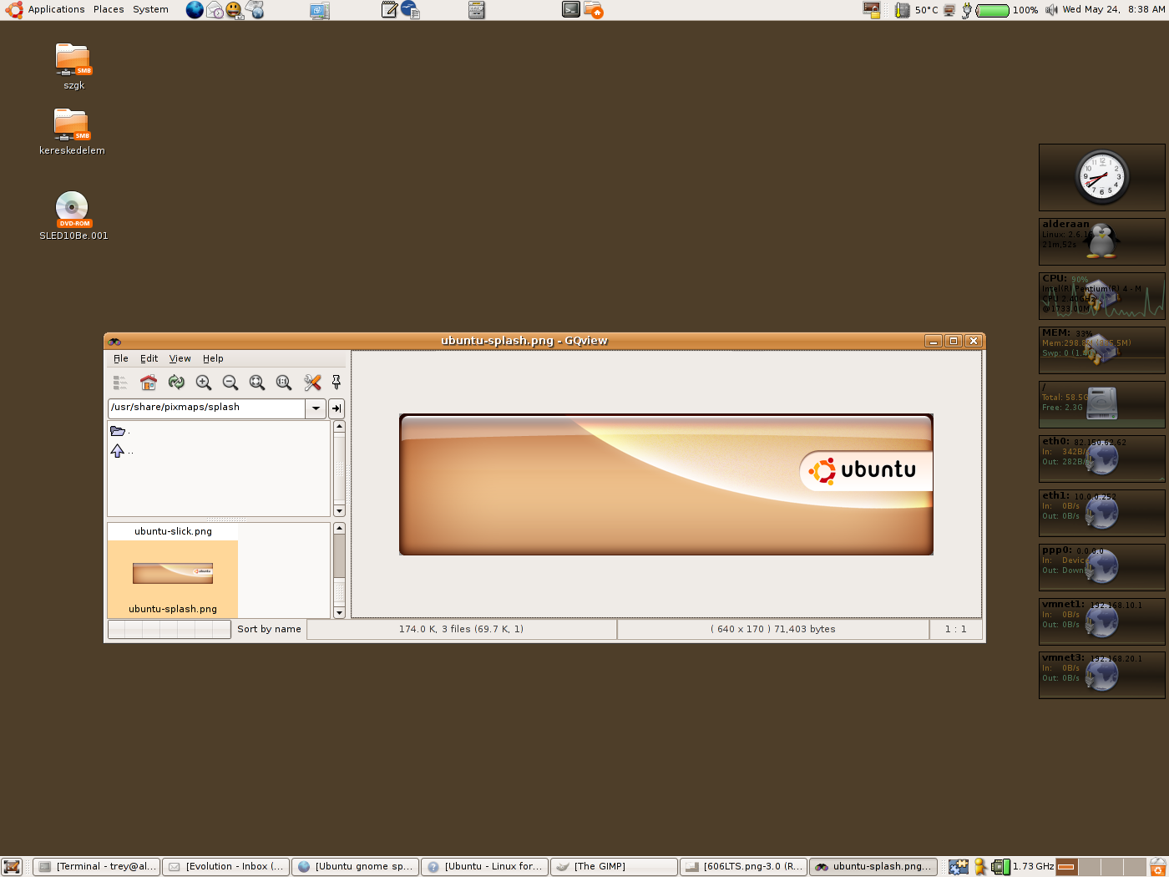
Task: Refresh the file list in GQview
Action: click(x=176, y=383)
